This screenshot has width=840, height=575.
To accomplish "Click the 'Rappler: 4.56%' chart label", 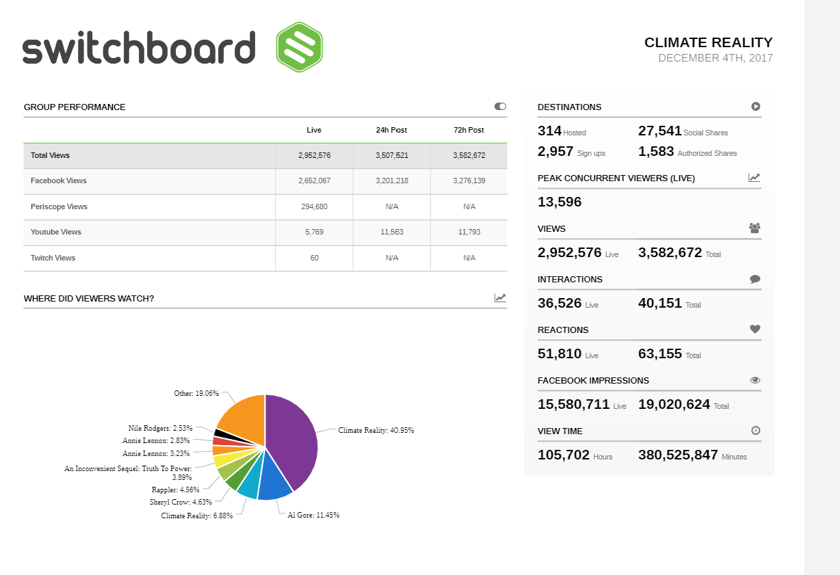I will click(176, 490).
